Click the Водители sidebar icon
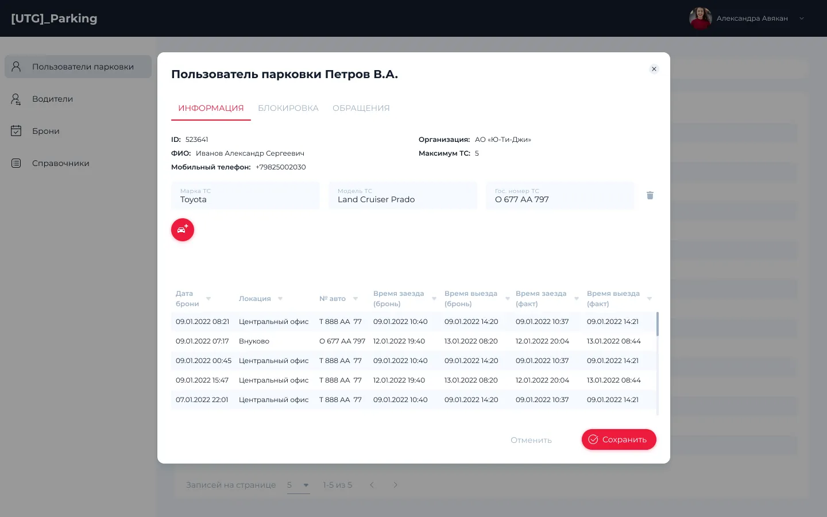 16,99
